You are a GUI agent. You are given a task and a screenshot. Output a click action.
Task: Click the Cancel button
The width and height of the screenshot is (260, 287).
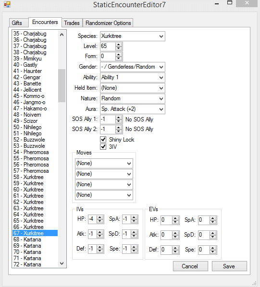pos(190,266)
